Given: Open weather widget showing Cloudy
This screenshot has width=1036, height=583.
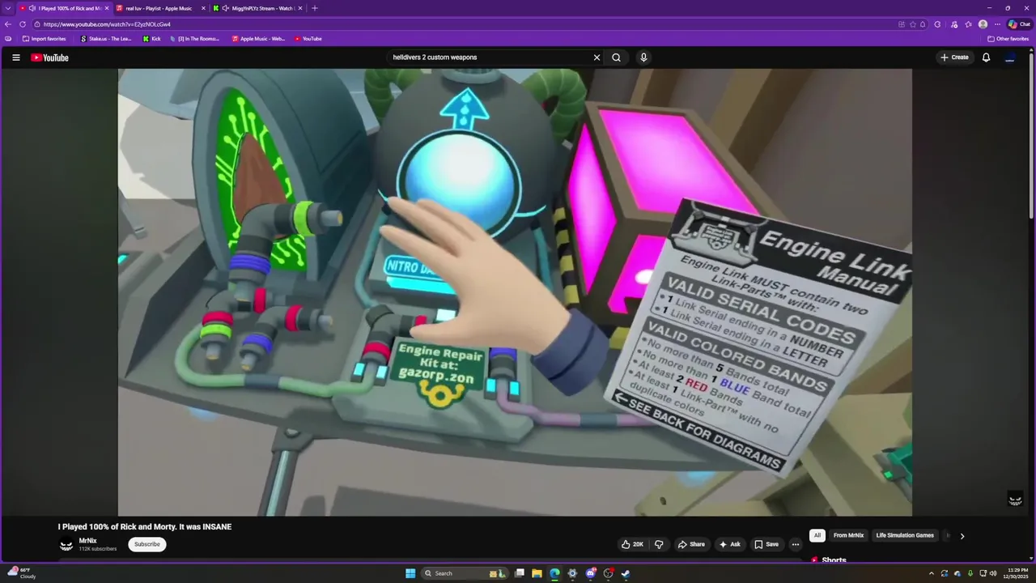Looking at the screenshot, I should click(20, 573).
